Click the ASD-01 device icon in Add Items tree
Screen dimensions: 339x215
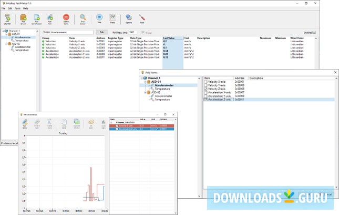(x=149, y=82)
